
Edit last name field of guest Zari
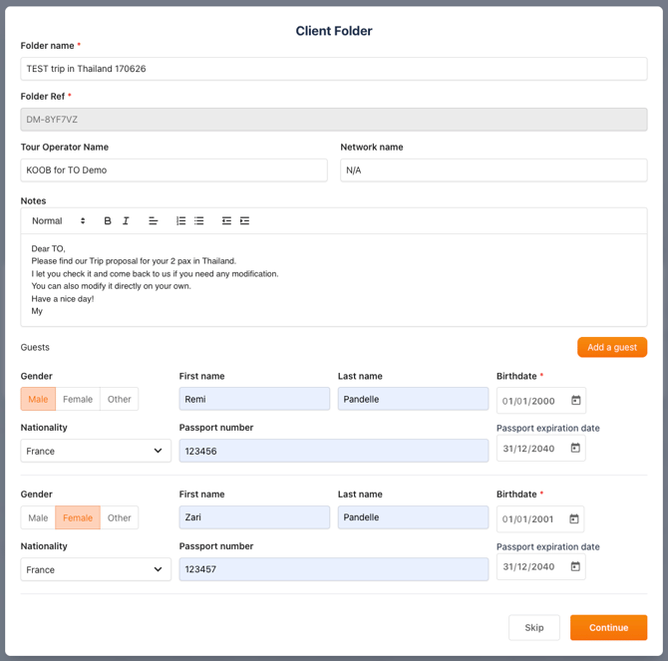[413, 517]
